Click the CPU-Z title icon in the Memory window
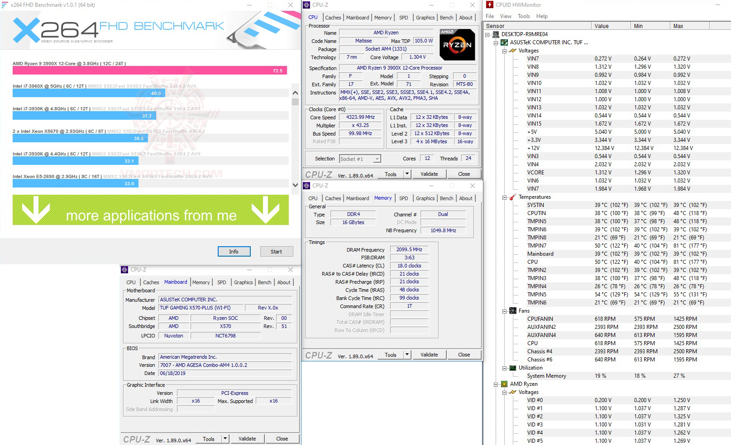The image size is (731, 445). pyautogui.click(x=306, y=186)
